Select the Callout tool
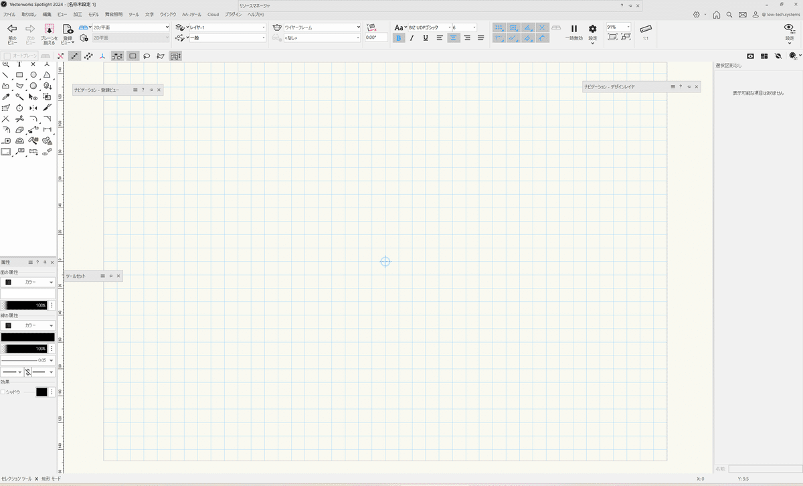Screen dimensions: 803x486 pos(19,151)
